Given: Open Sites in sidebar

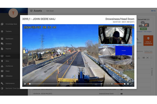Looking at the screenshot, I should (7, 61).
